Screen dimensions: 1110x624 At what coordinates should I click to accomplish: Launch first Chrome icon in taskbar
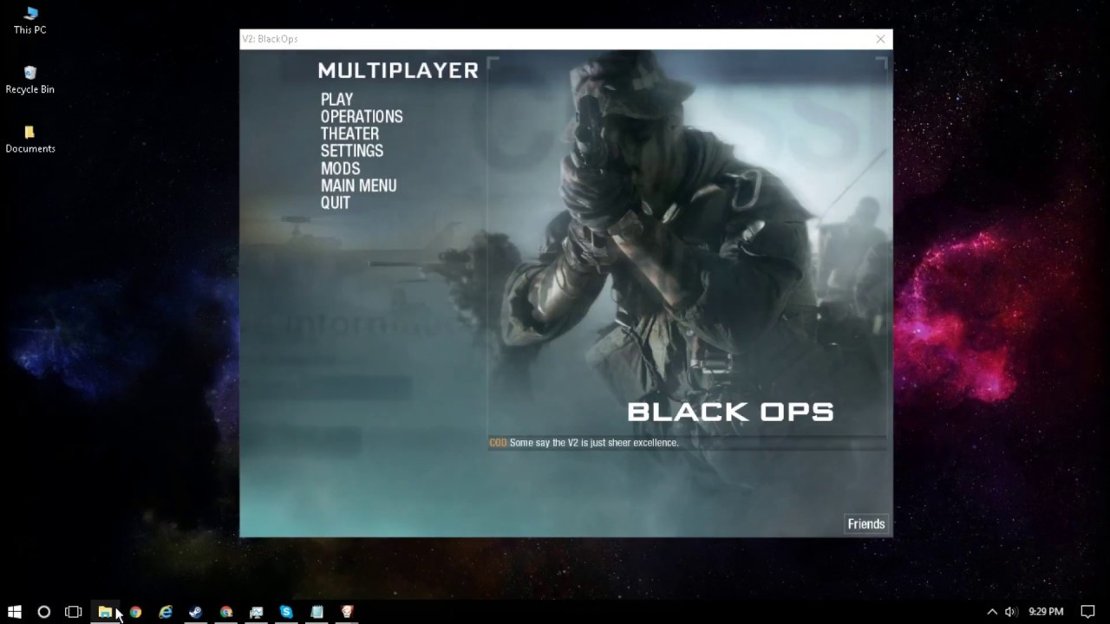(135, 612)
